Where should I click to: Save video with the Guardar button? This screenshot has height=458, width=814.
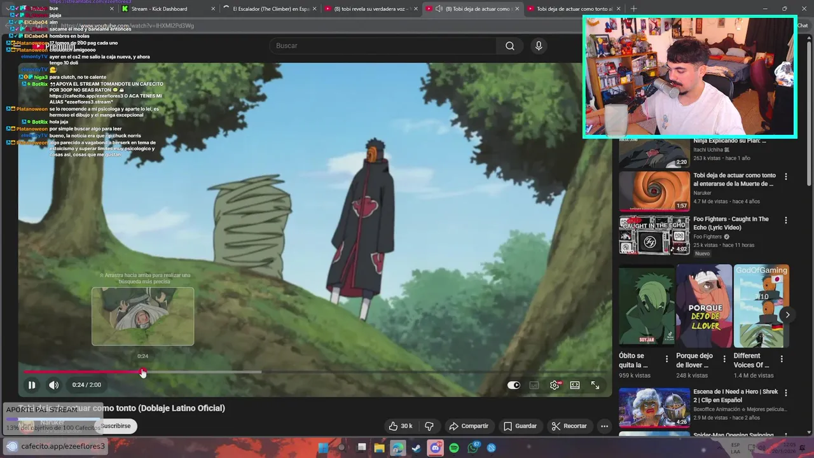click(x=520, y=426)
